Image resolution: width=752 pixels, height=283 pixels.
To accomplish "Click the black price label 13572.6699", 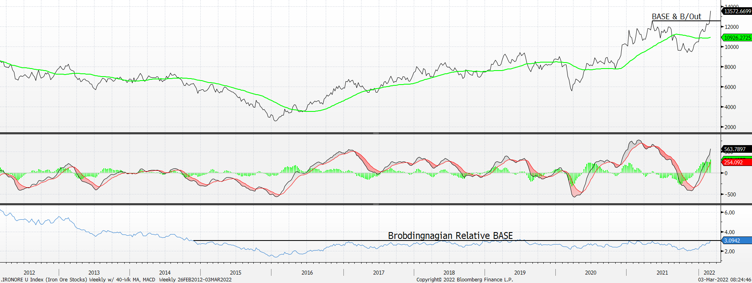I will tap(737, 11).
